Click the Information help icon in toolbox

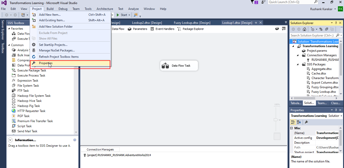click(75, 140)
